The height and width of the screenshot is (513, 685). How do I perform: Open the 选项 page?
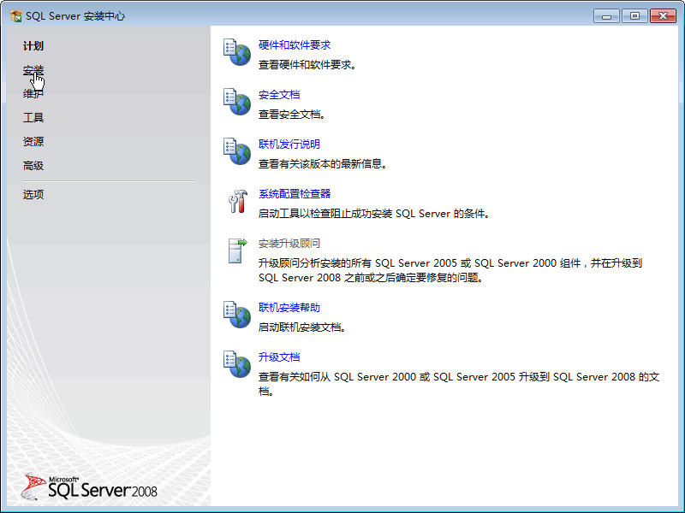33,195
